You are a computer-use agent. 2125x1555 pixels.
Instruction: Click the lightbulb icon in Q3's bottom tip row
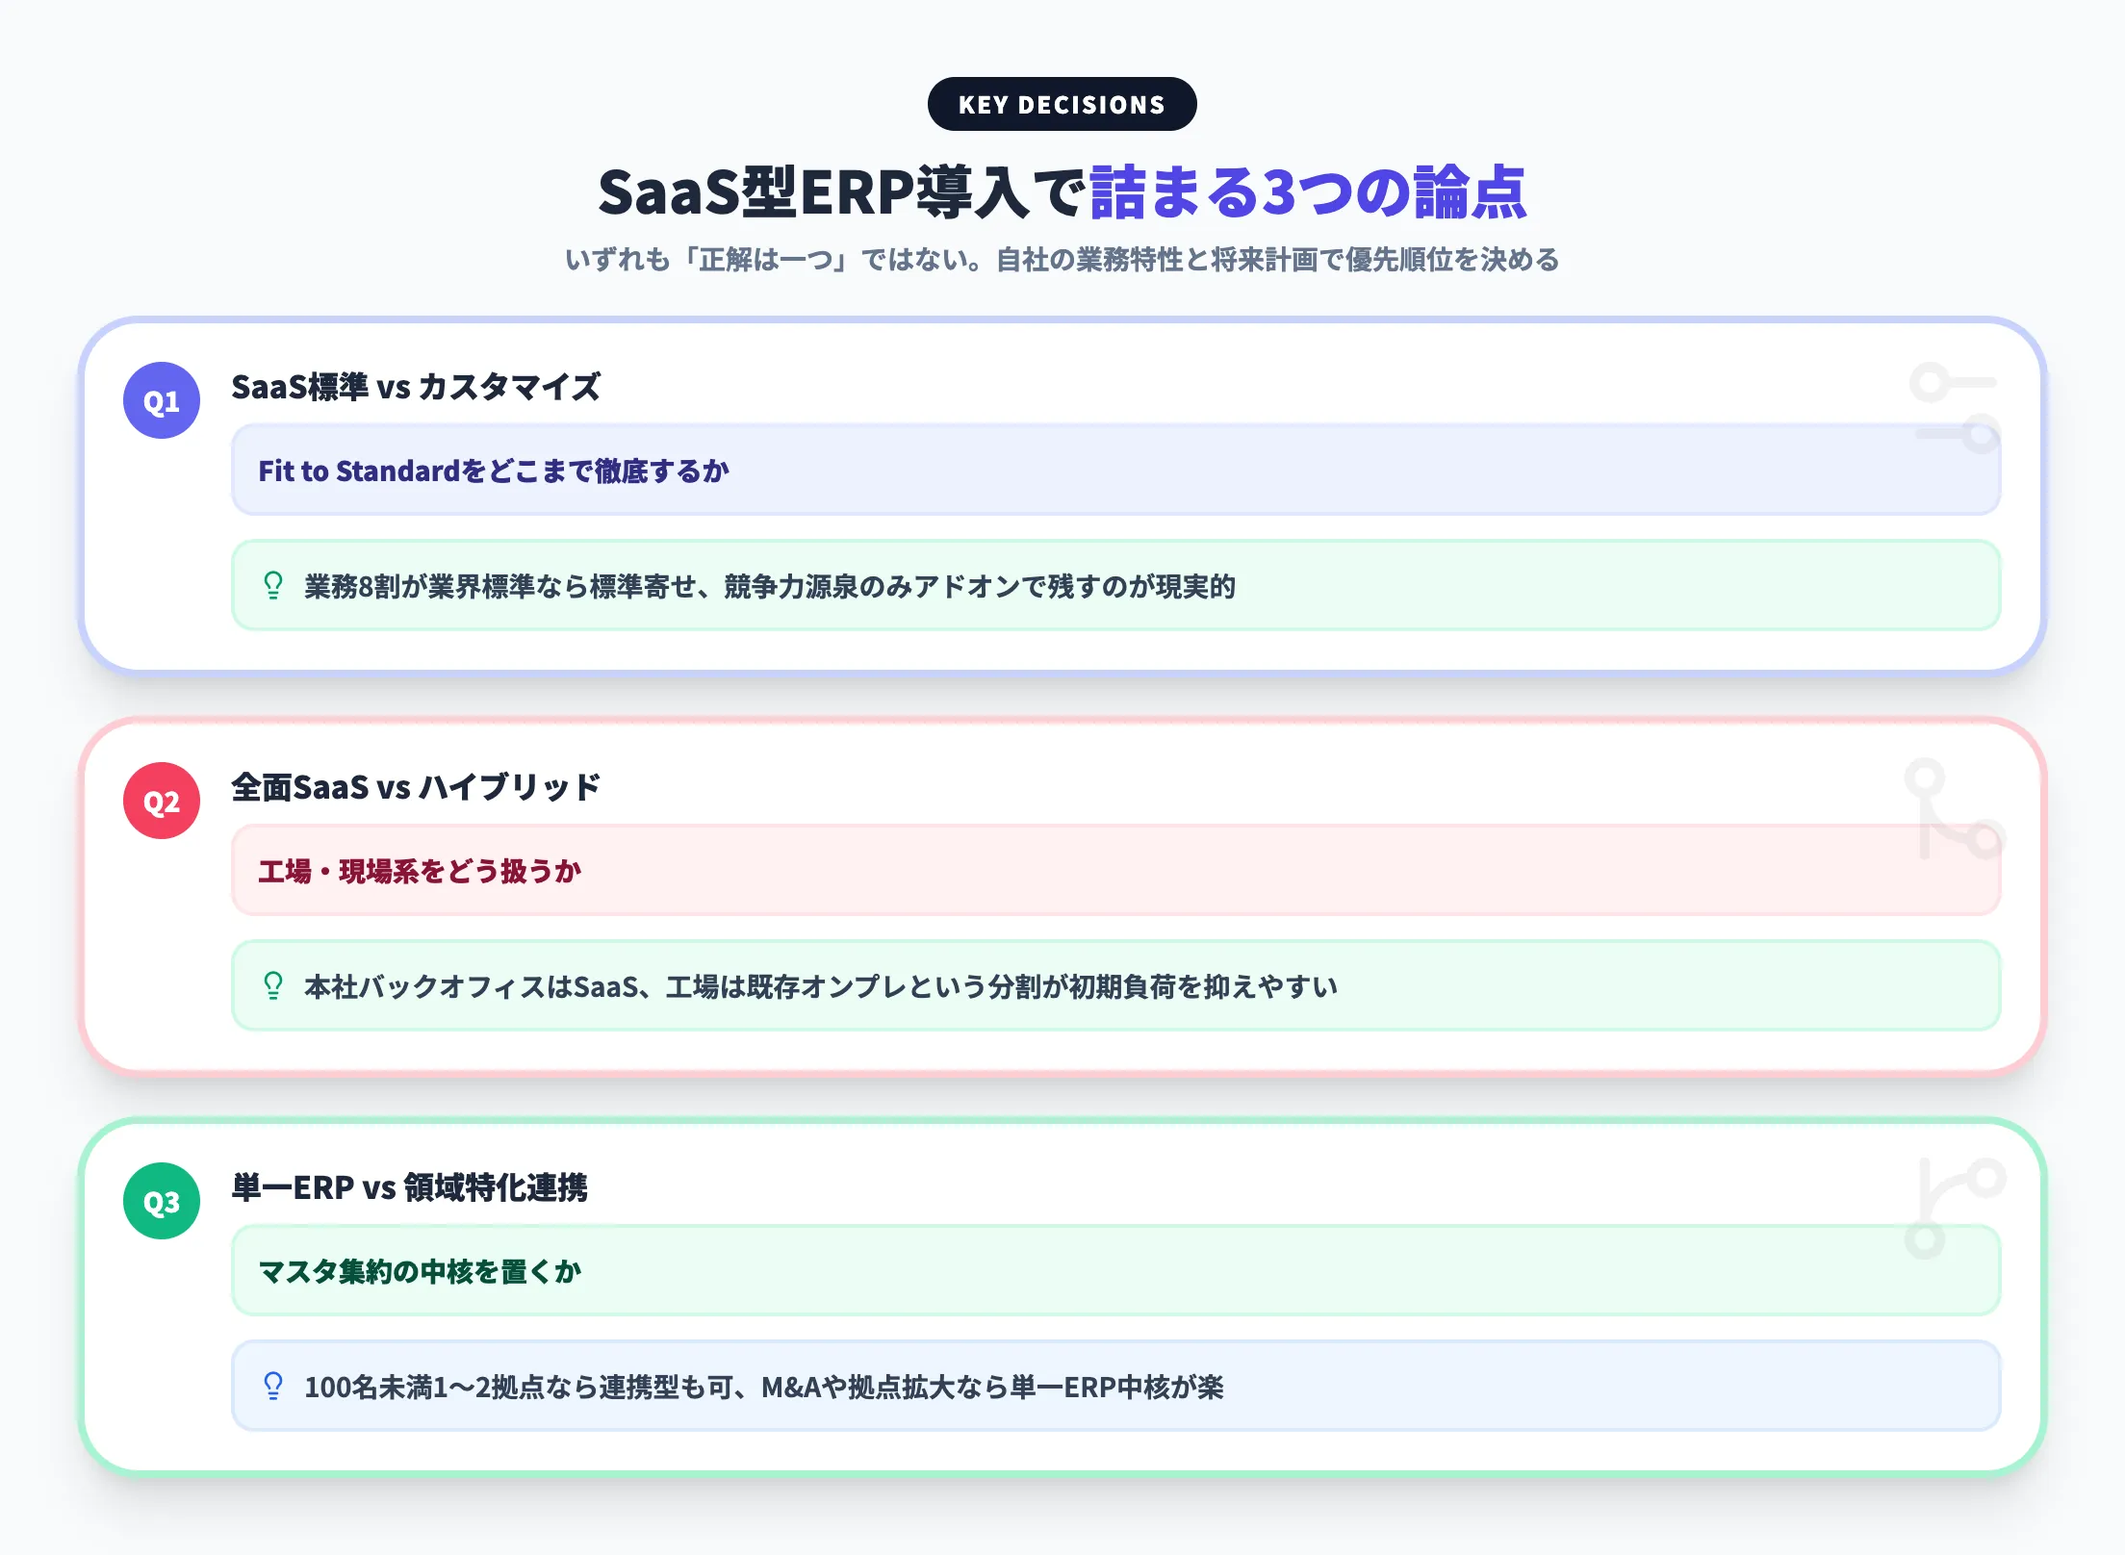[272, 1386]
